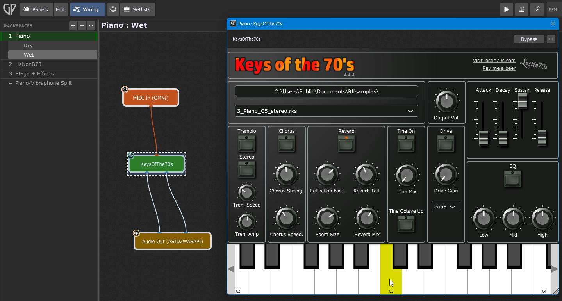This screenshot has width=562, height=301.
Task: Select the HaNonB70 rackspace
Action: tap(48, 64)
